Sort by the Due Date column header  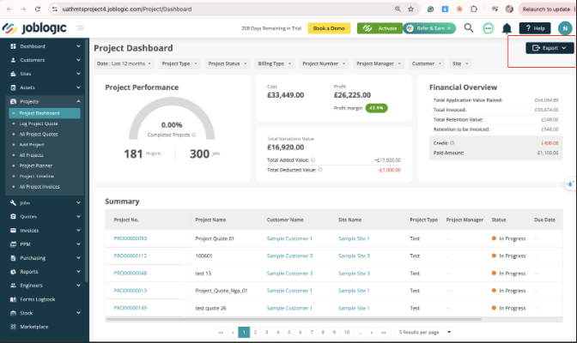tap(544, 220)
